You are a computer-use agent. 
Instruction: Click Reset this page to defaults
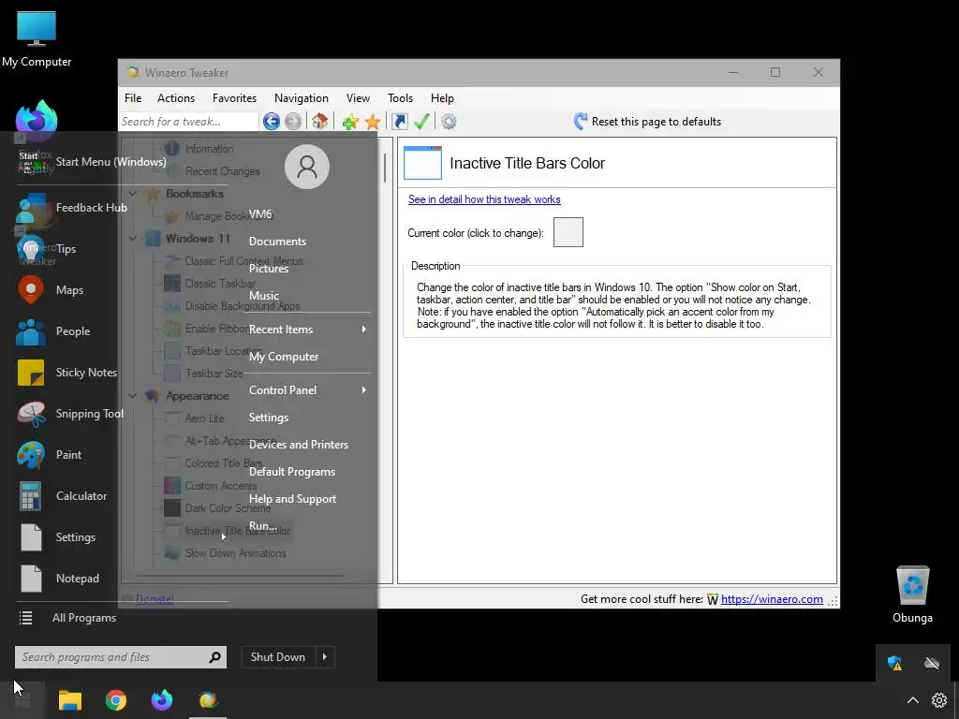pos(647,121)
